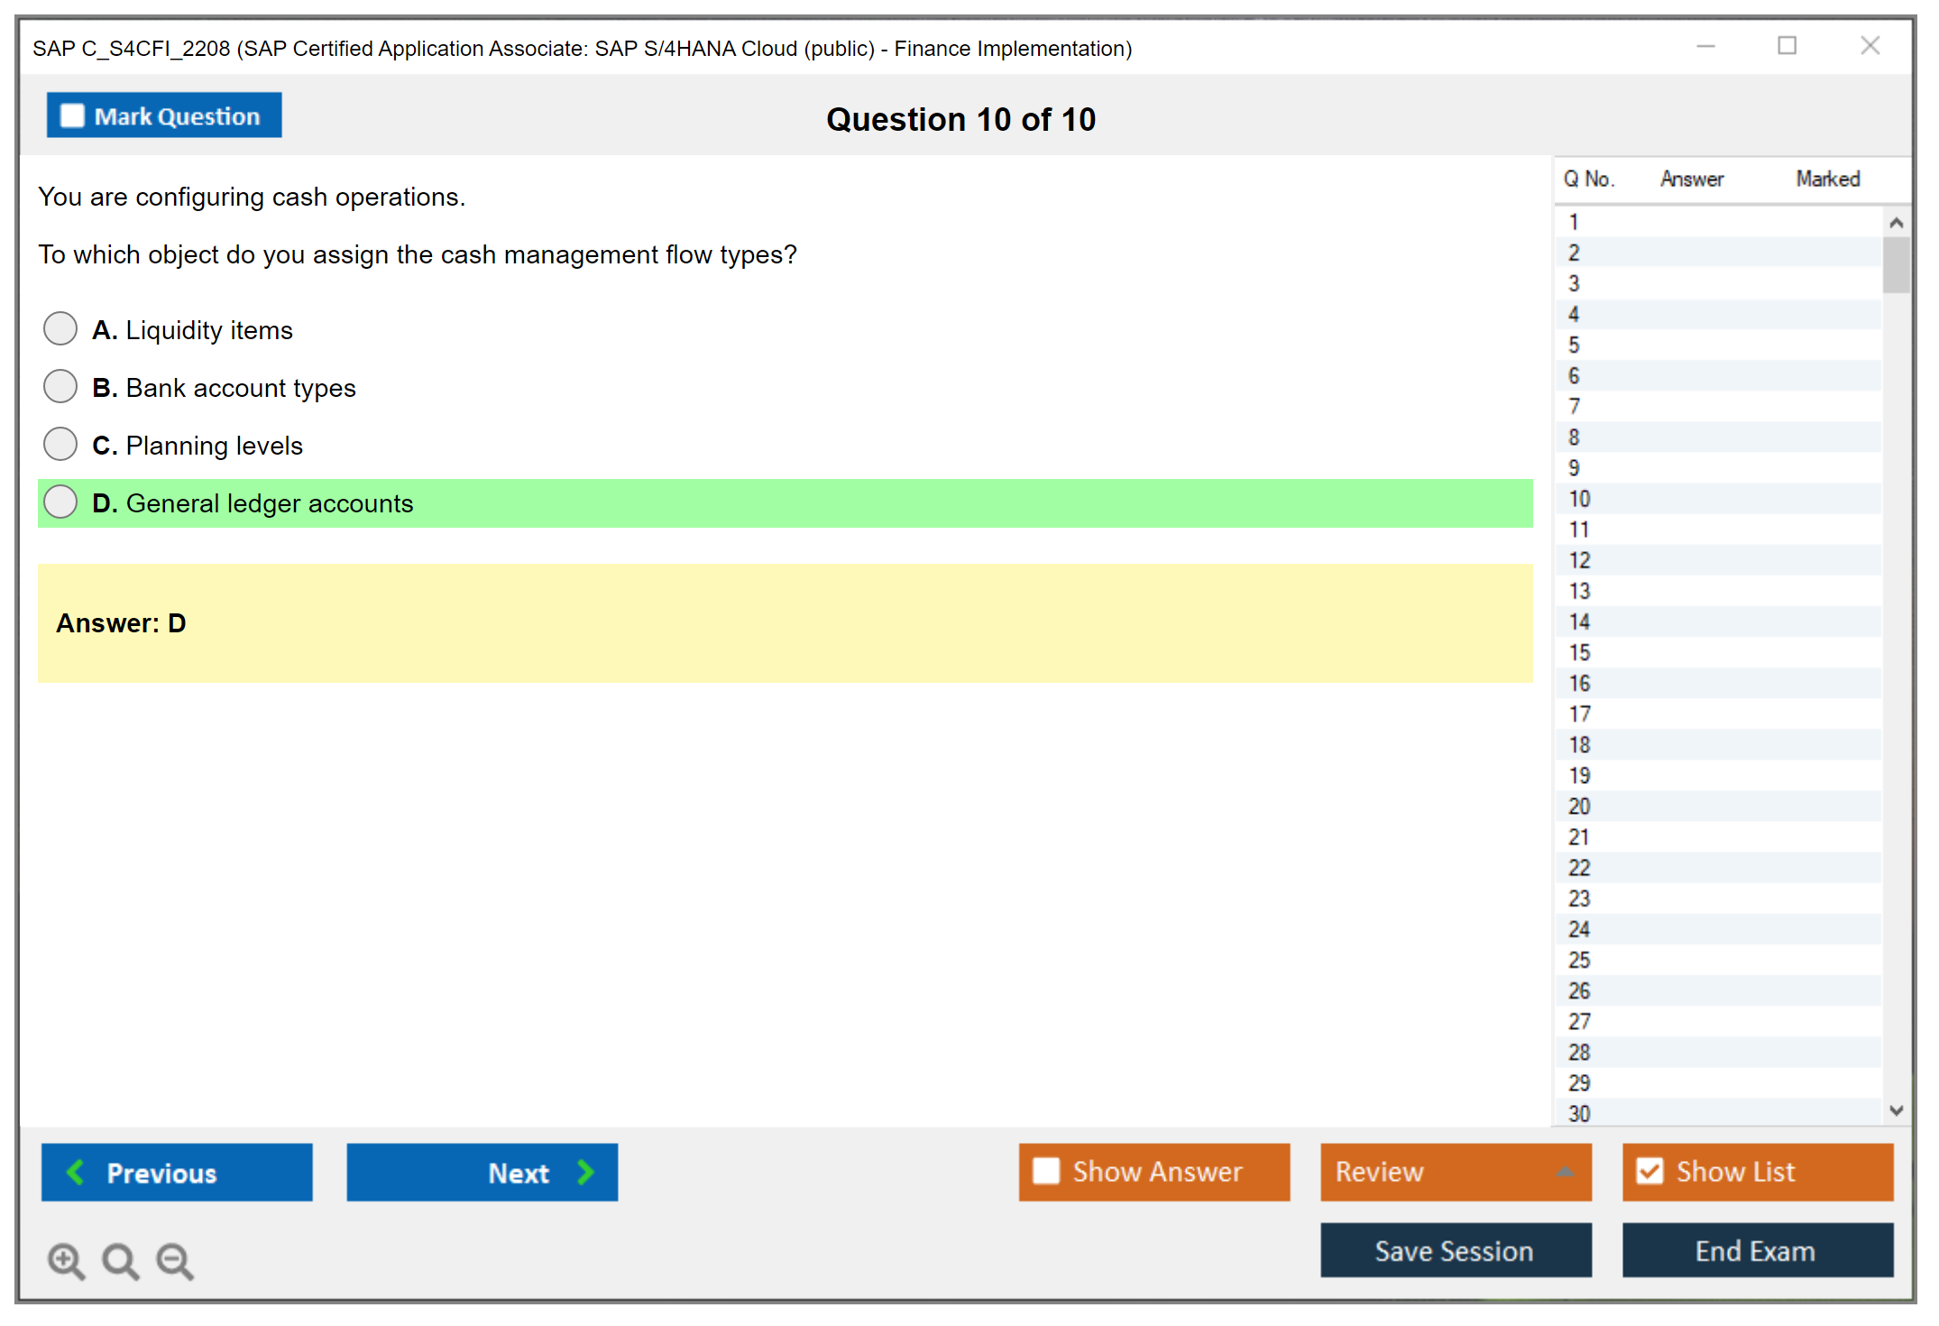Select option B Bank account types
The width and height of the screenshot is (1939, 1326).
[x=60, y=387]
